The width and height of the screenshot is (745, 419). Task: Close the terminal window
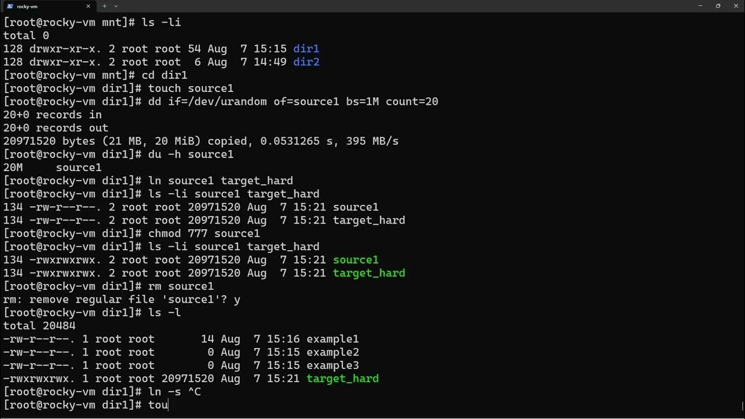point(735,6)
